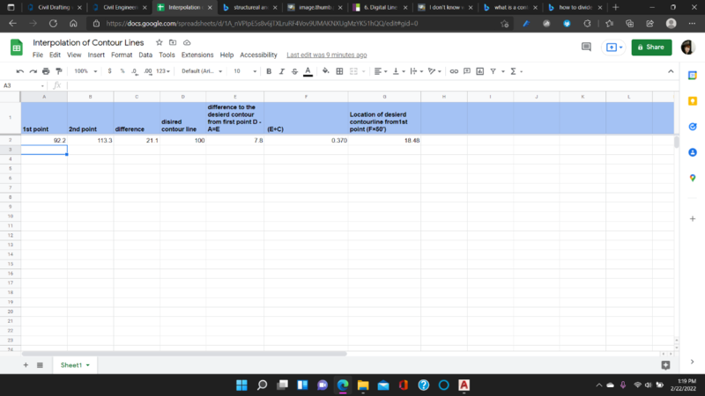This screenshot has width=705, height=396.
Task: Open the comment history icon
Action: point(586,48)
